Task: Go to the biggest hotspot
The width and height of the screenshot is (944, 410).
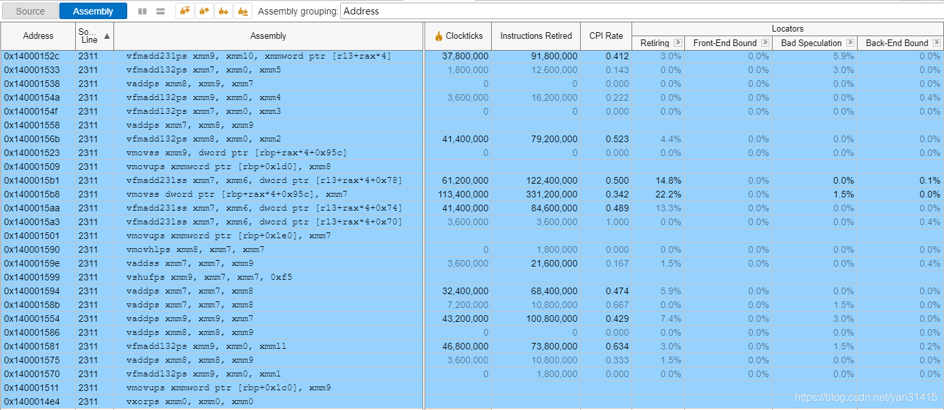Action: [x=186, y=11]
